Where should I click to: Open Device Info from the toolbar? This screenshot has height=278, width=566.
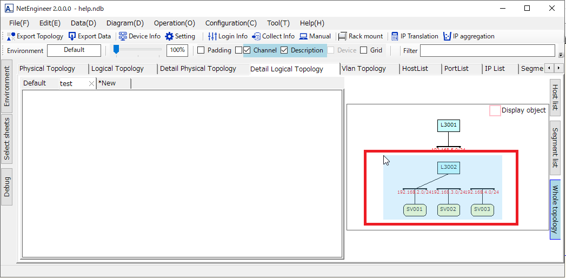pyautogui.click(x=123, y=36)
